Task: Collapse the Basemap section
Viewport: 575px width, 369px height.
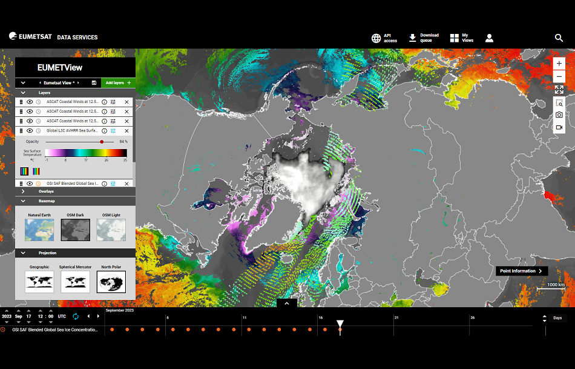Action: click(23, 201)
